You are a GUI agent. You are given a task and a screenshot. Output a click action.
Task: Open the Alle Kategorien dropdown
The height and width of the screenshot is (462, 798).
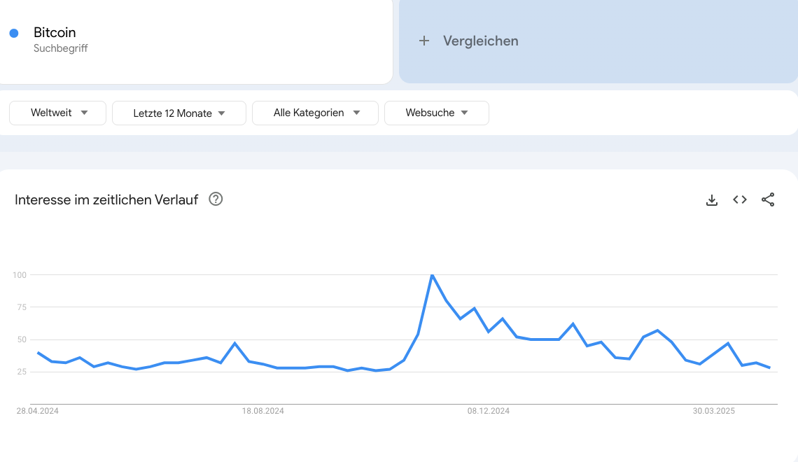[315, 113]
